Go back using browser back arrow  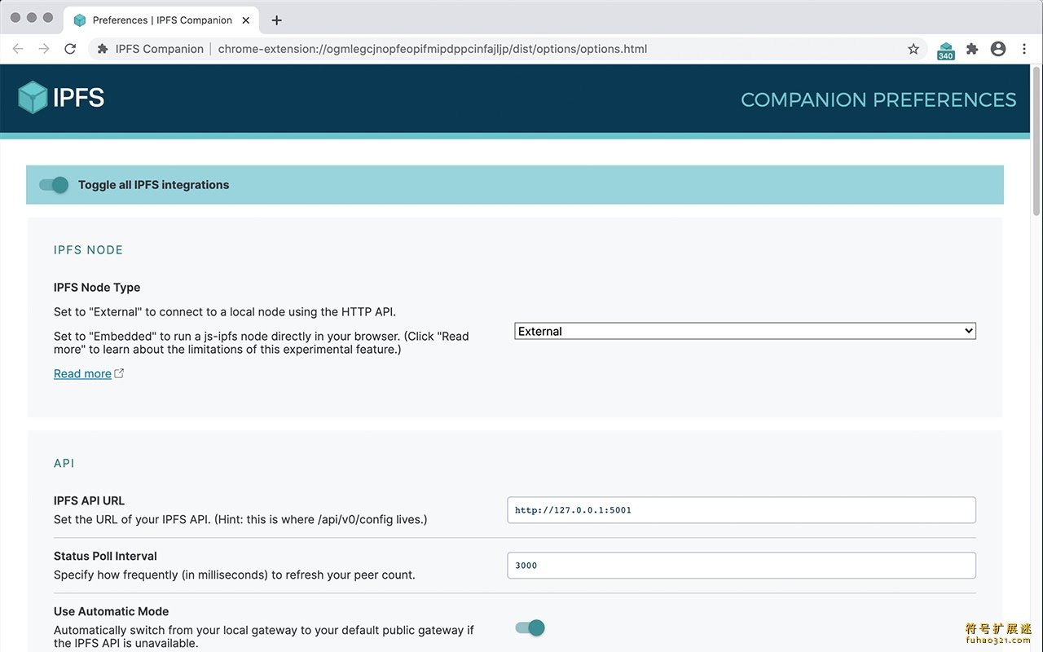[x=18, y=49]
